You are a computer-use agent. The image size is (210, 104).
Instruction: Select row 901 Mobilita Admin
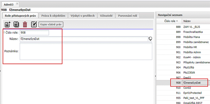click(x=183, y=52)
